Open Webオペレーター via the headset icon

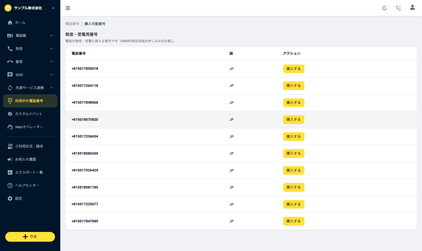tap(10, 127)
